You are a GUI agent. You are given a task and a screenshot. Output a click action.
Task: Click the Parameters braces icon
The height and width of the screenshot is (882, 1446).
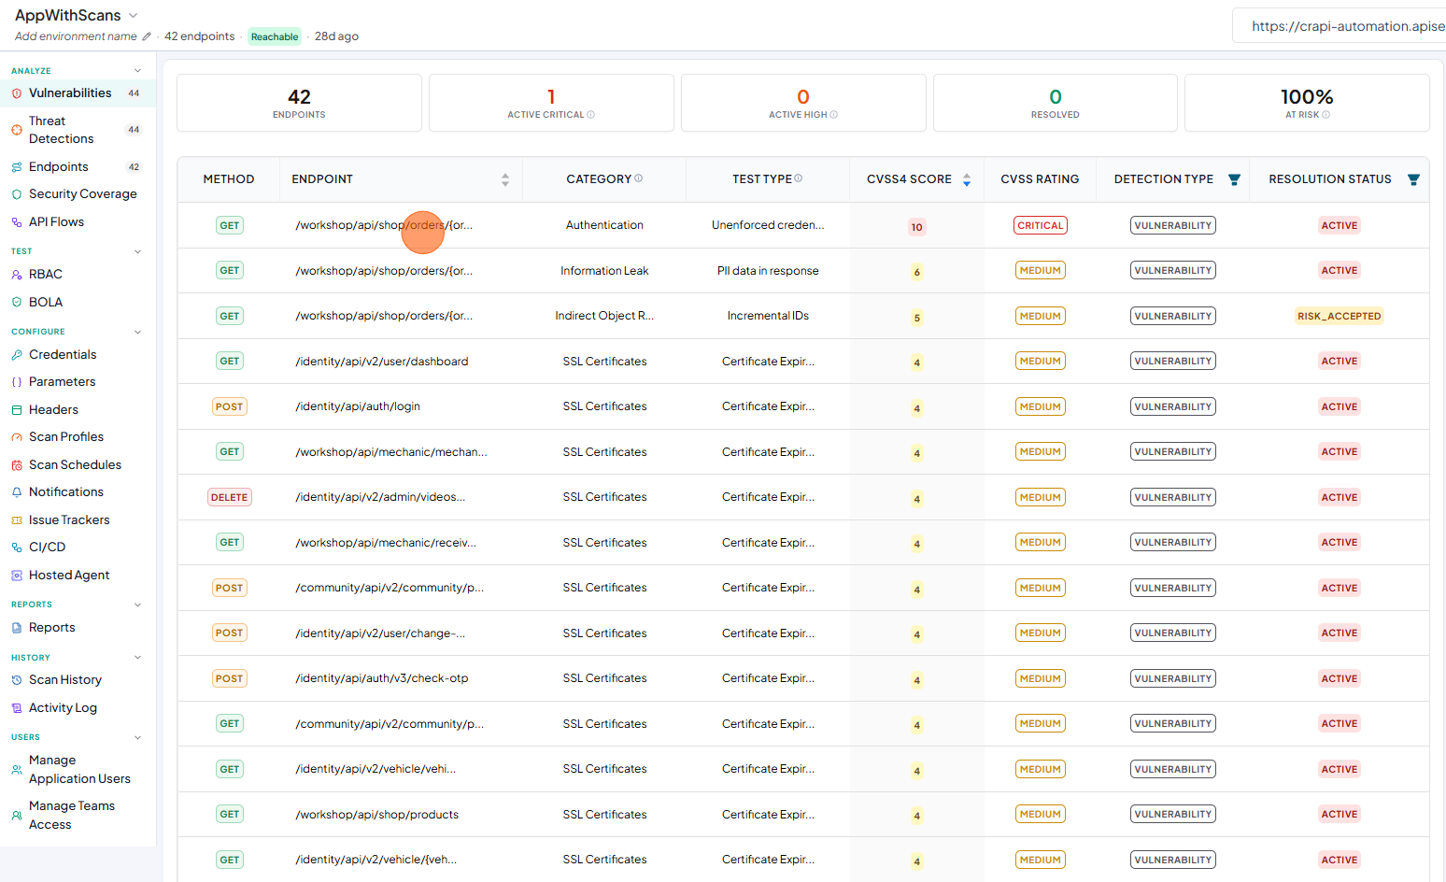pyautogui.click(x=17, y=381)
